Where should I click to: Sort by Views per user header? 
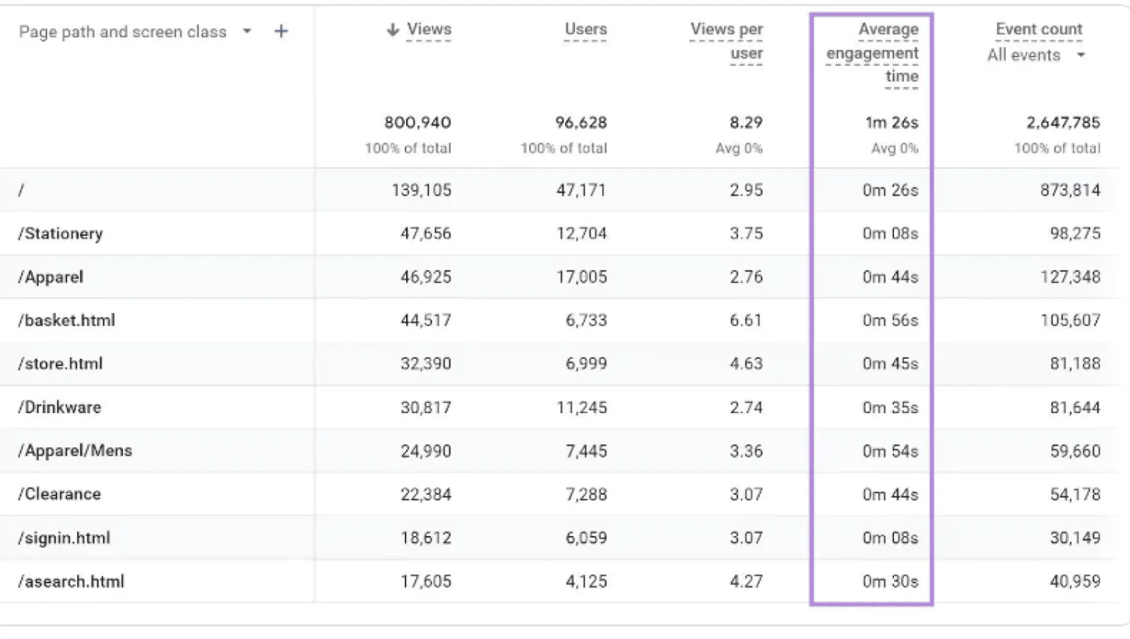point(726,41)
